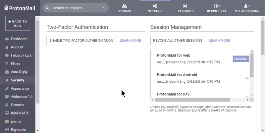Click sidebar scrollbar up arrow

pyautogui.click(x=37, y=18)
